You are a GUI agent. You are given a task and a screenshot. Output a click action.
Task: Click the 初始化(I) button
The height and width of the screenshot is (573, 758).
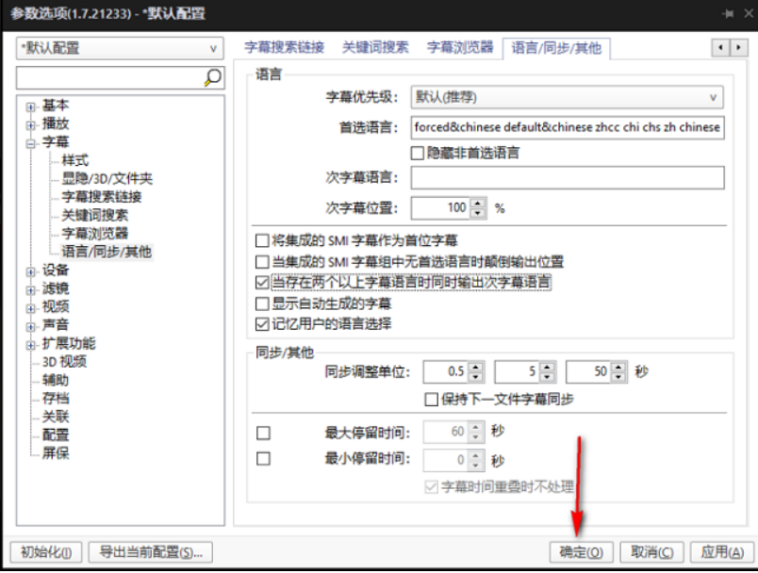click(46, 551)
